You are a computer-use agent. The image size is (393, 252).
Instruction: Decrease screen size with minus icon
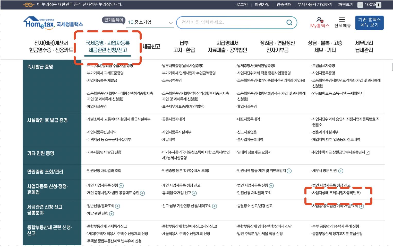coord(360,5)
